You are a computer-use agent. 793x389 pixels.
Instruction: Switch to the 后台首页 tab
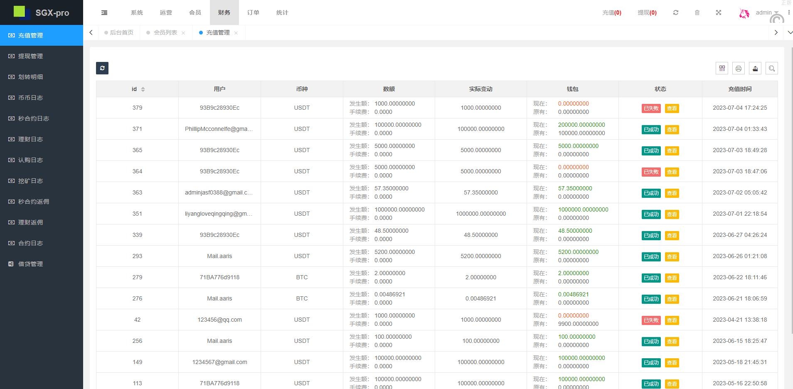coord(121,32)
